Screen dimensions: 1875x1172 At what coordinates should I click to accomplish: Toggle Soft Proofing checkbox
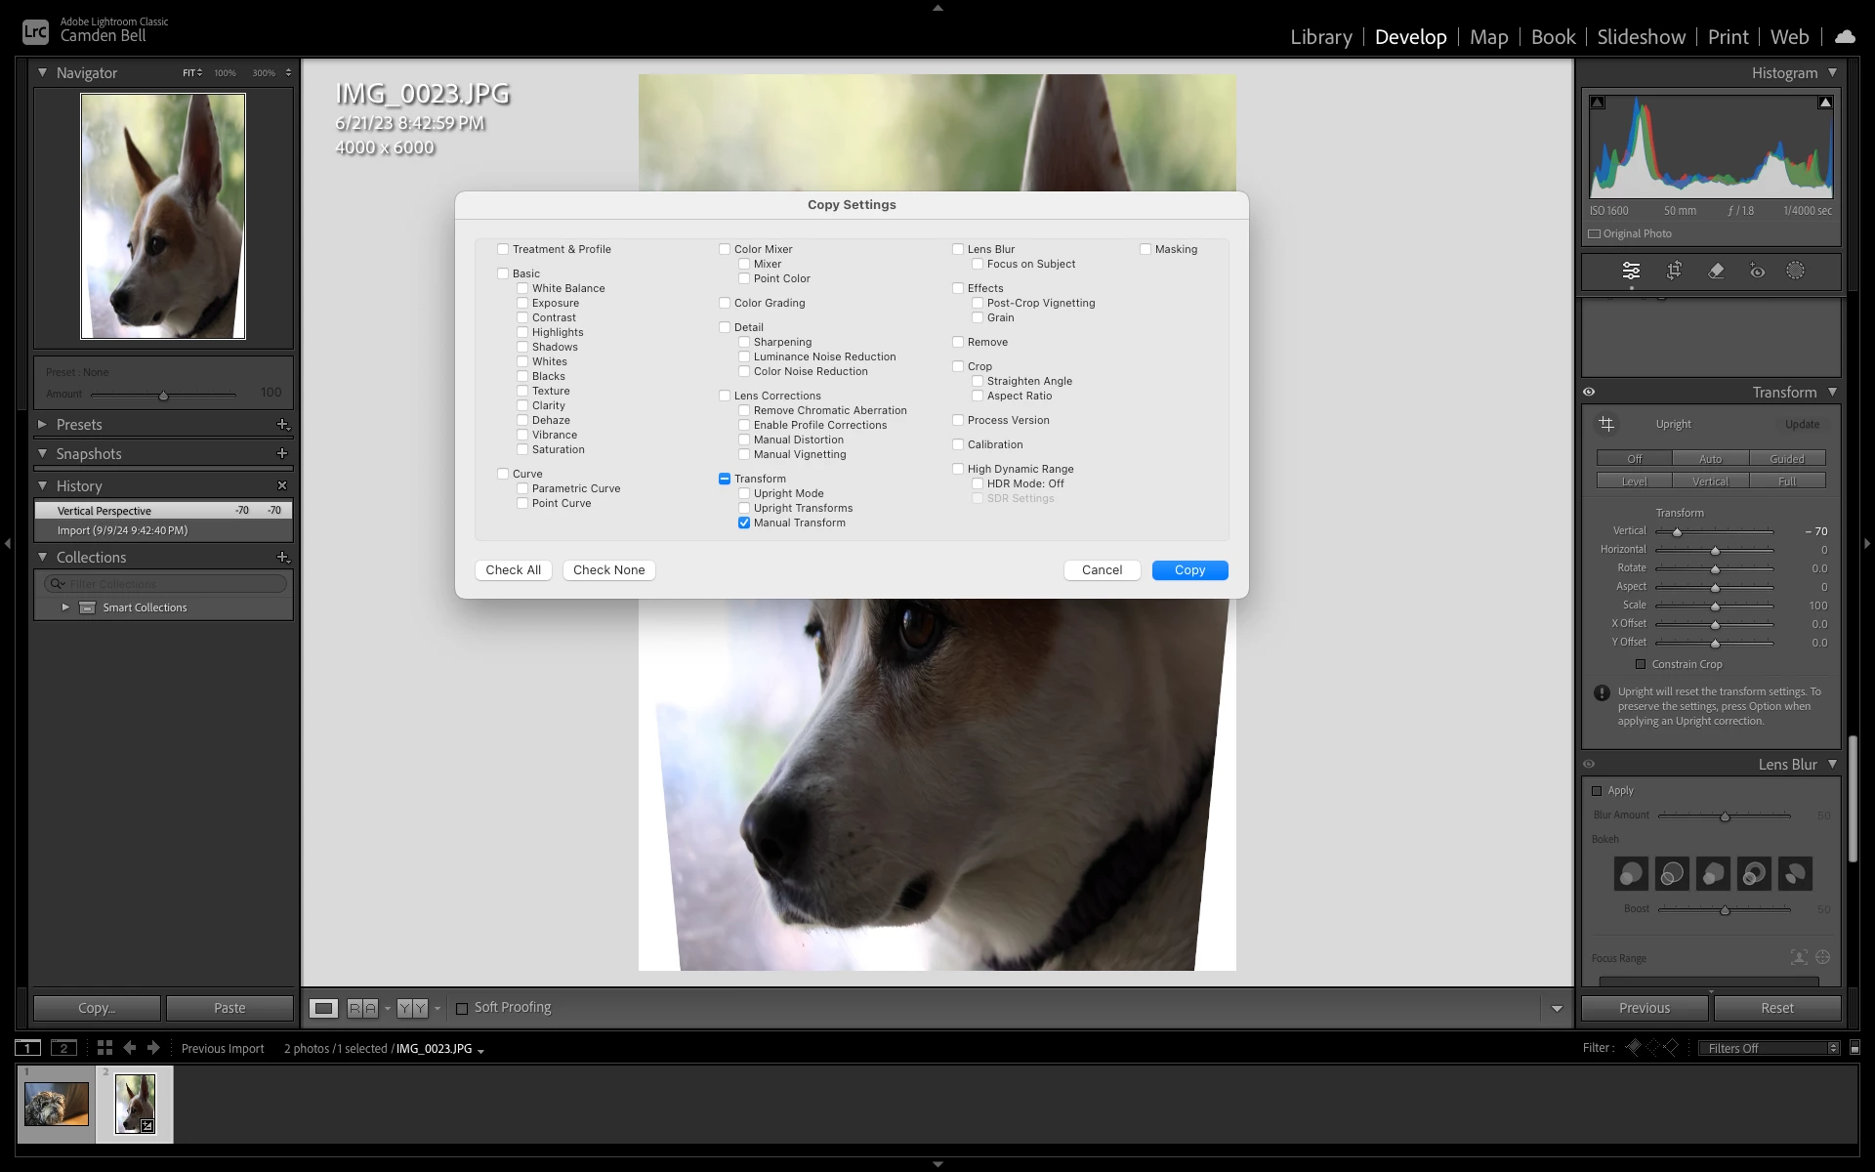tap(462, 1008)
